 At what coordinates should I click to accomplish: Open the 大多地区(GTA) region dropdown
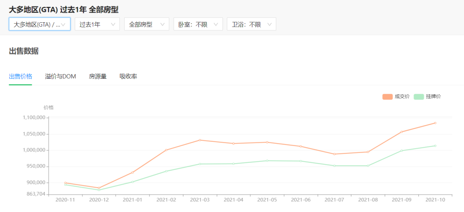40,24
